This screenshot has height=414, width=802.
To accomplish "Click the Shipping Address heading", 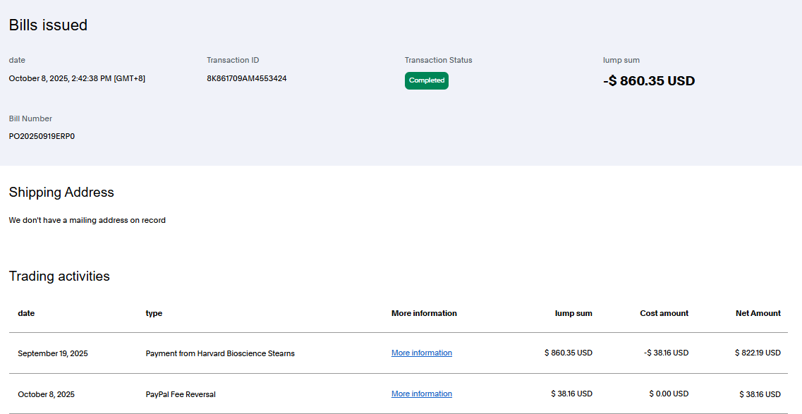I will click(x=61, y=193).
